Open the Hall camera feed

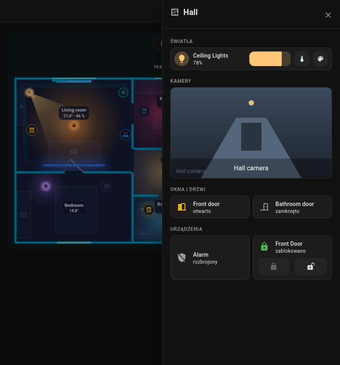(x=251, y=133)
